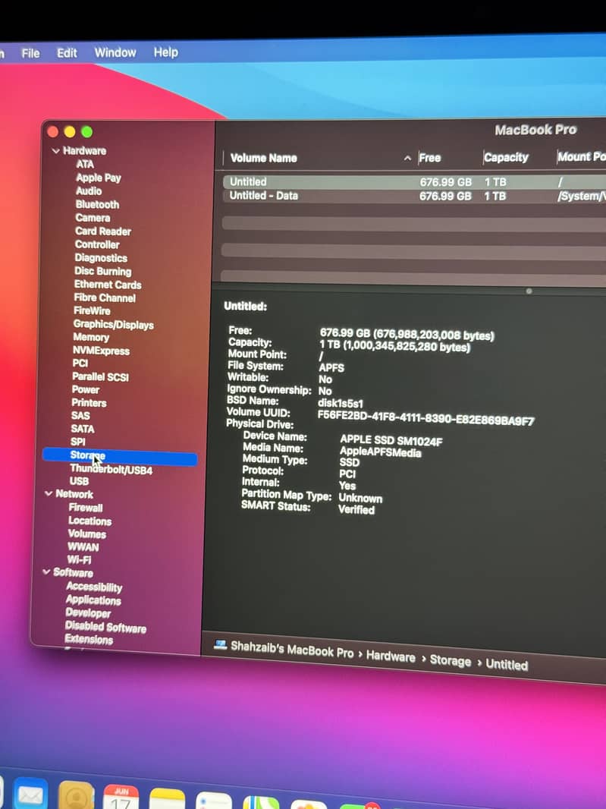Select ATA in the sidebar
Image resolution: width=606 pixels, height=809 pixels.
(85, 164)
